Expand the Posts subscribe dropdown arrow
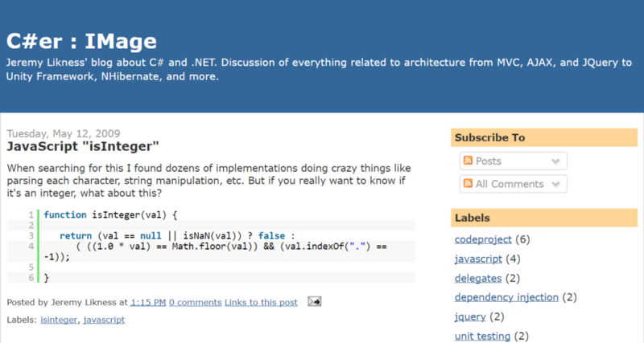Screen dimensions: 644x343 (x=555, y=161)
